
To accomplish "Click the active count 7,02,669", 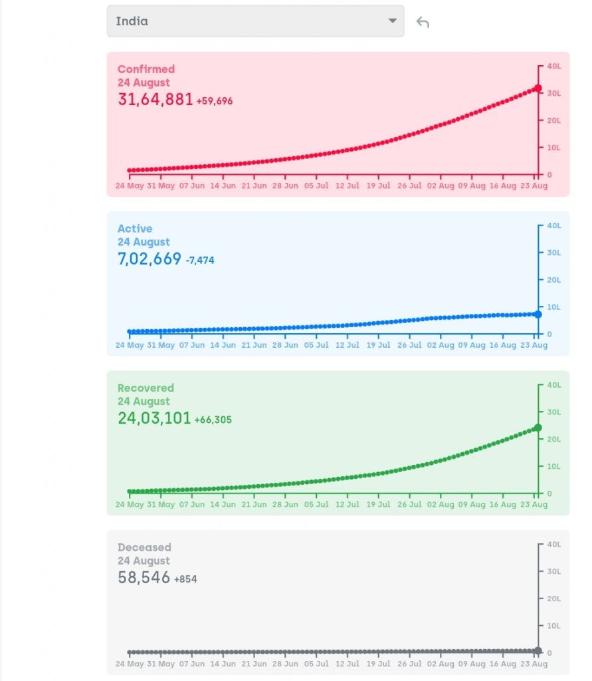I will coord(149,259).
